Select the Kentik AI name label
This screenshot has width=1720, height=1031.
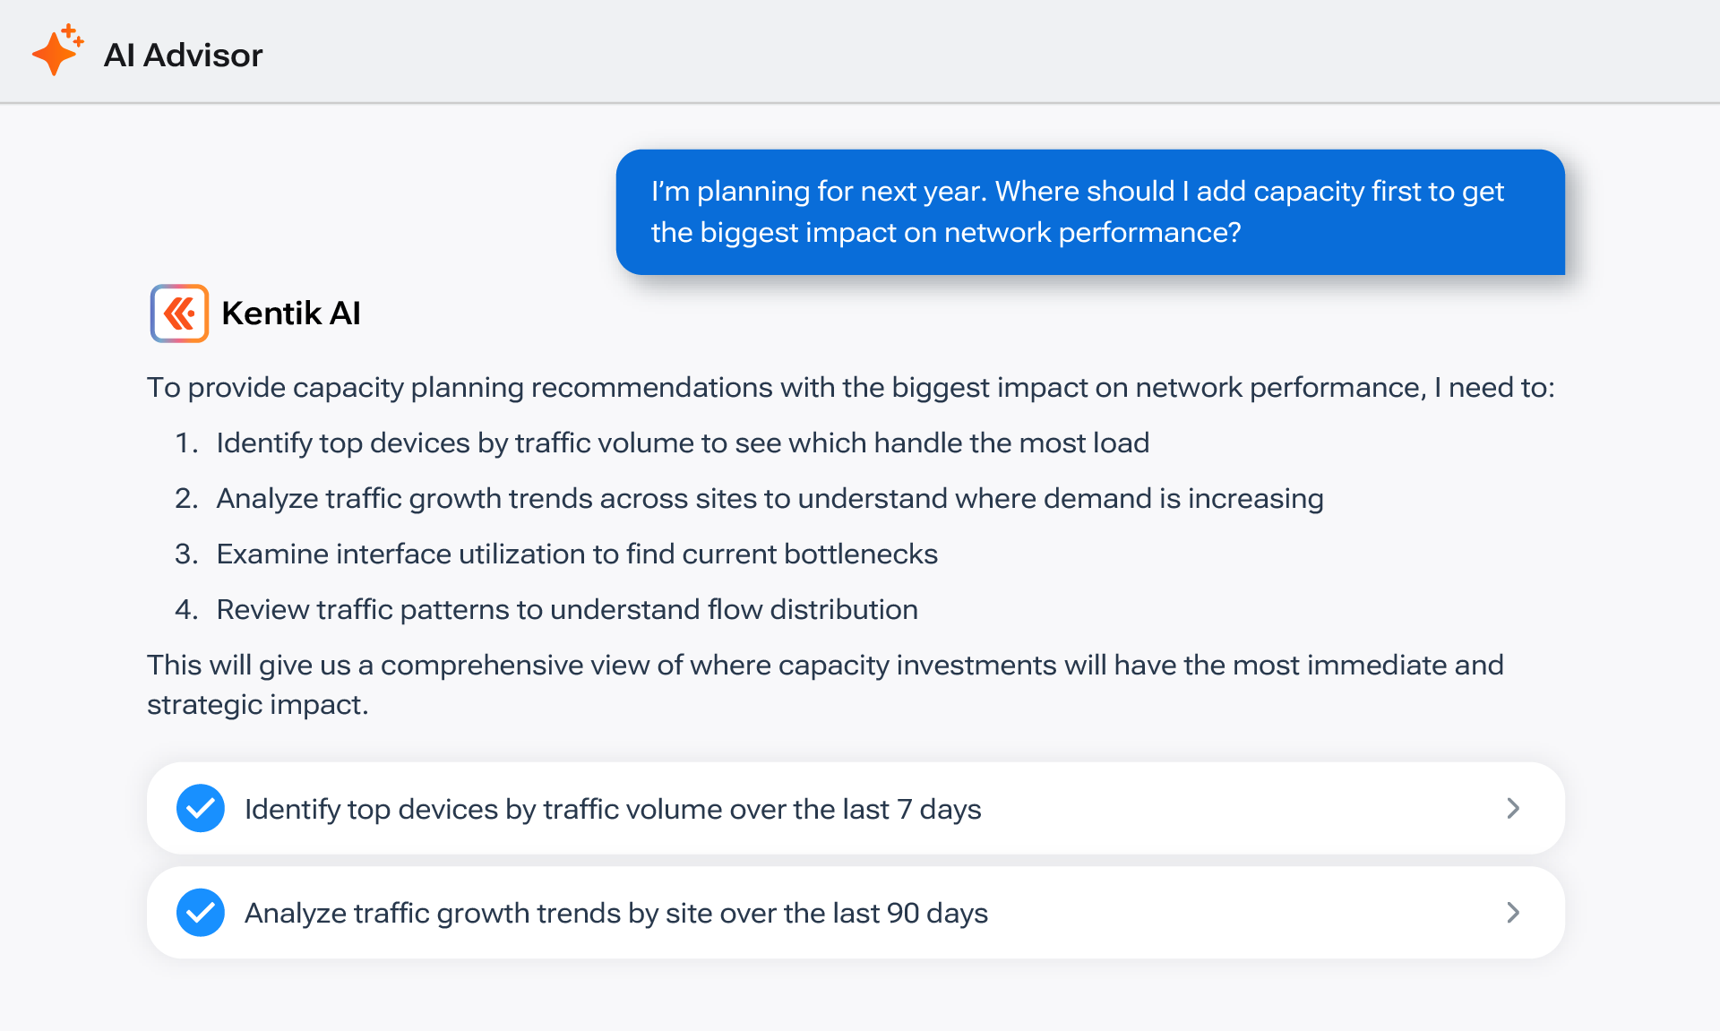tap(291, 313)
